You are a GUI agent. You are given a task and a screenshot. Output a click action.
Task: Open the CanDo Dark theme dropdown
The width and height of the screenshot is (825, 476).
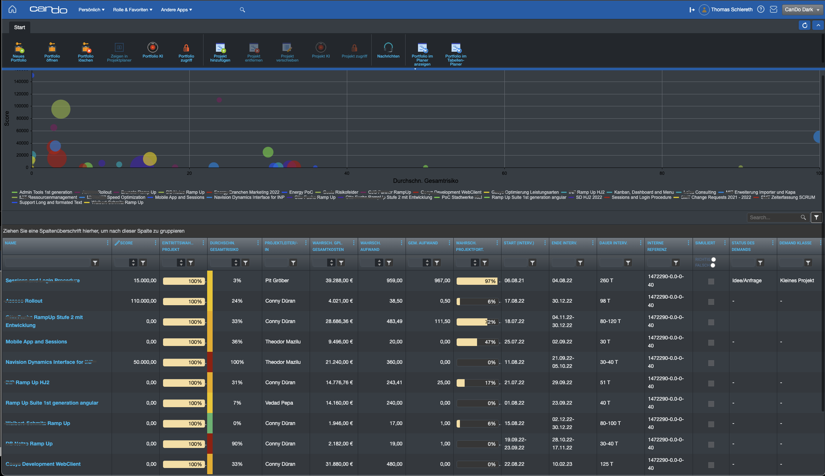click(x=802, y=10)
